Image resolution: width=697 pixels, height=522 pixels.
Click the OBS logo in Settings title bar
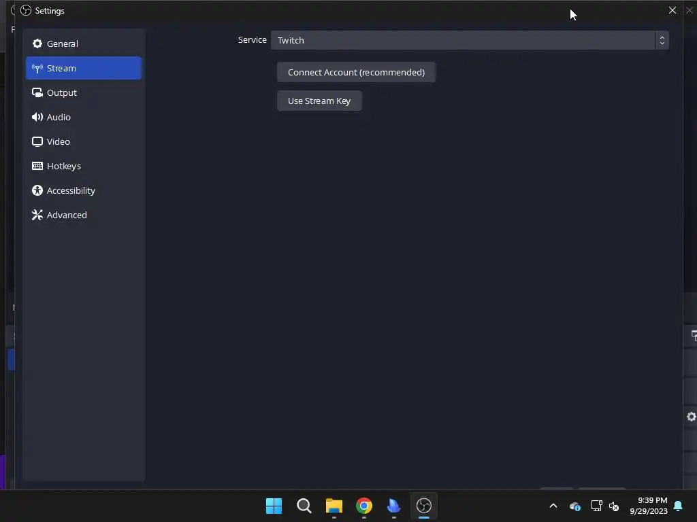26,10
